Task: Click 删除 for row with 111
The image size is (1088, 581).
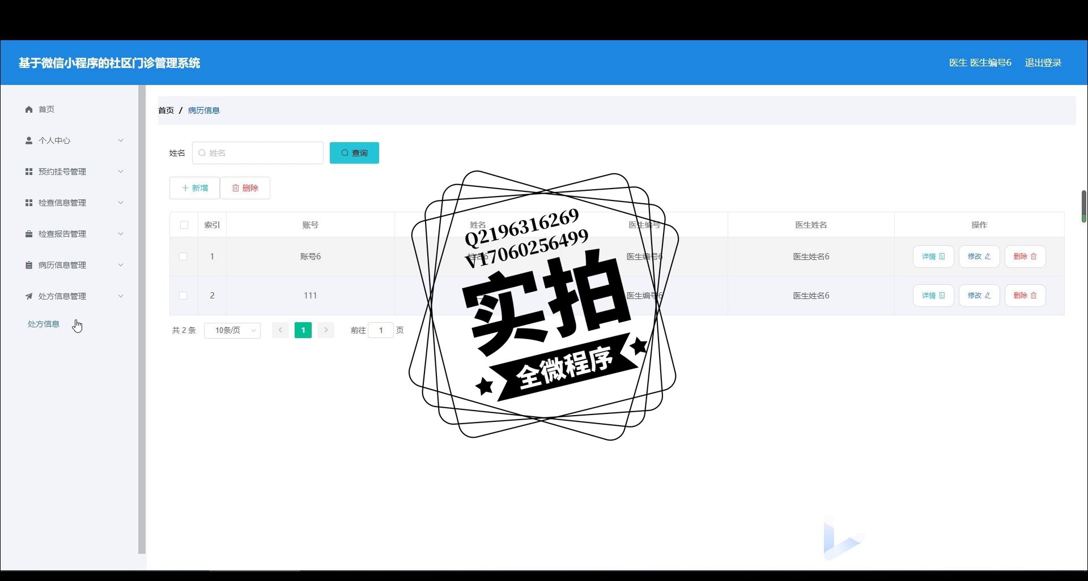Action: point(1025,296)
